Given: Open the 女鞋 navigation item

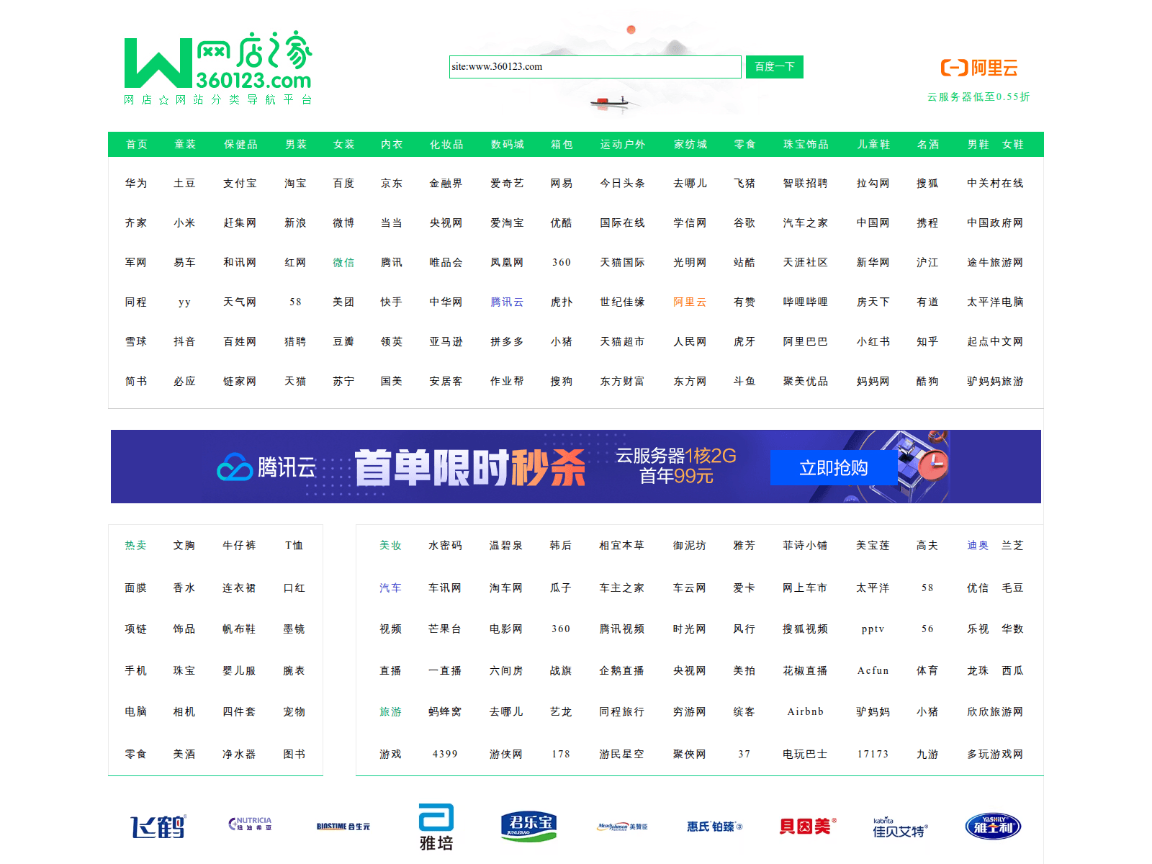Looking at the screenshot, I should [1012, 144].
